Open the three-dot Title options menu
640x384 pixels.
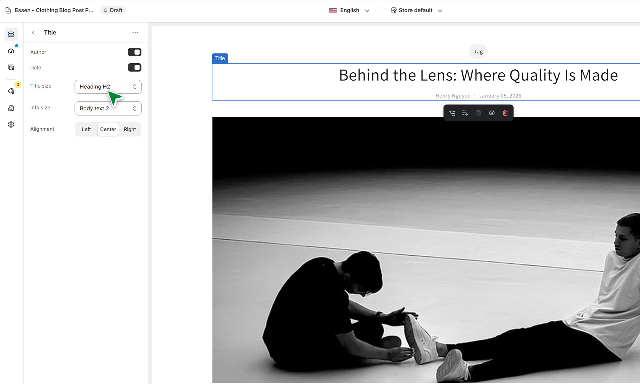click(x=135, y=32)
